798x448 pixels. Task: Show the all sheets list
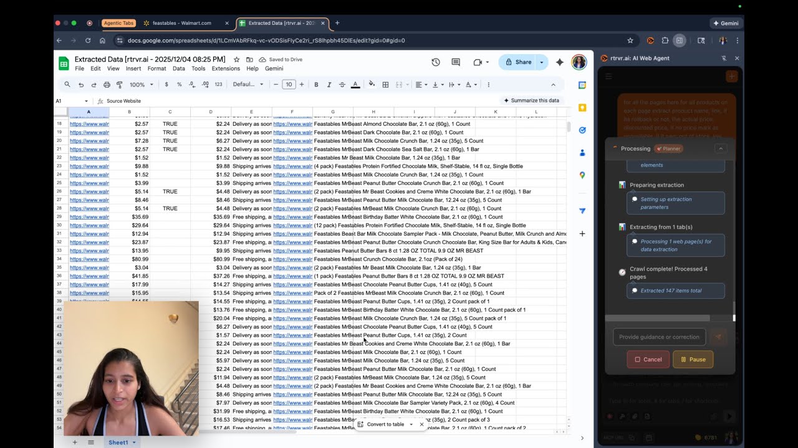point(90,442)
